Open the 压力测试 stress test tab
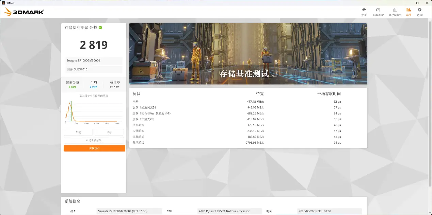This screenshot has width=432, height=215. coord(395,12)
